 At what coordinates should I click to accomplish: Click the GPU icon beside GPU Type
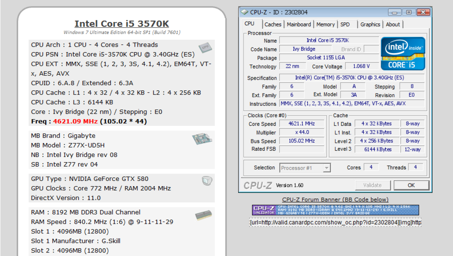click(207, 181)
